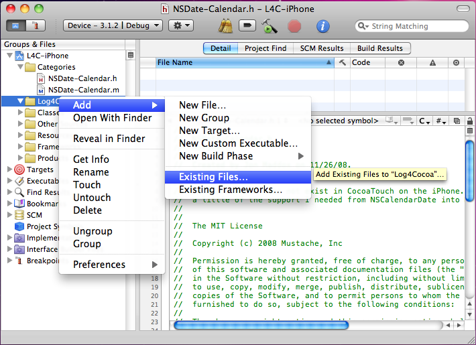Click the breakpoints toolbar button
The height and width of the screenshot is (345, 476).
click(247, 26)
